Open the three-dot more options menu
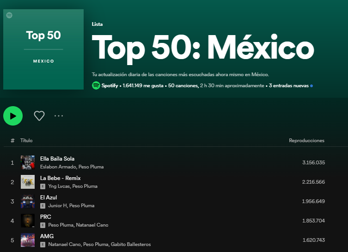 point(59,116)
